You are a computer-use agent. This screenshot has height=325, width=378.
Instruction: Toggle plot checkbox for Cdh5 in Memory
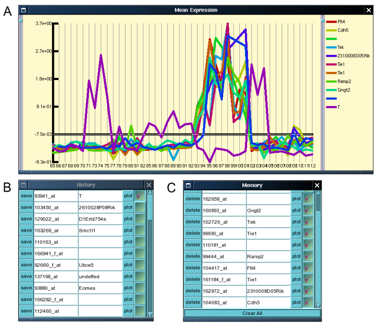click(x=308, y=302)
